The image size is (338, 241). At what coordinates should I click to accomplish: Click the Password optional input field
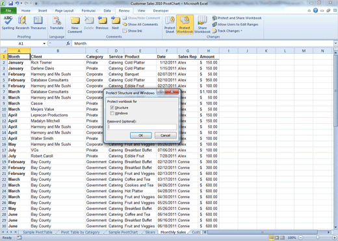tap(142, 127)
